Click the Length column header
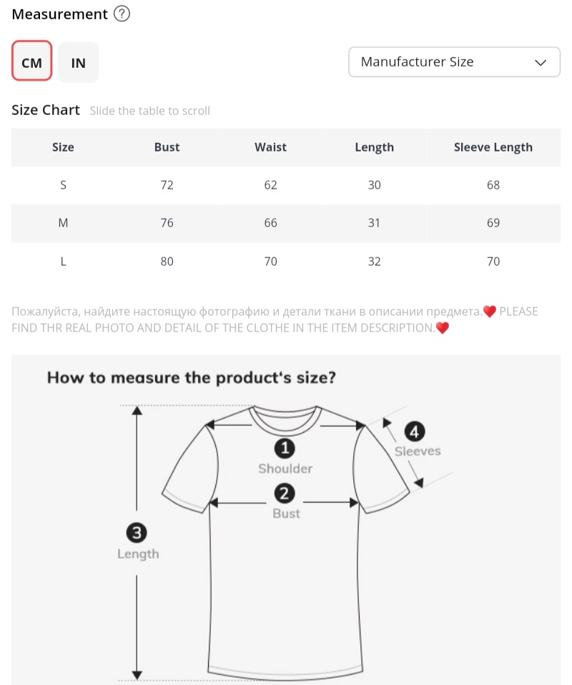572x685 pixels. click(374, 147)
